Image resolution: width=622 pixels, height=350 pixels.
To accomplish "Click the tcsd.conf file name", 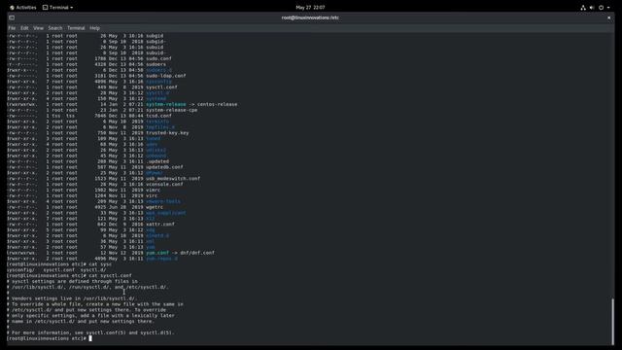I will [x=158, y=116].
